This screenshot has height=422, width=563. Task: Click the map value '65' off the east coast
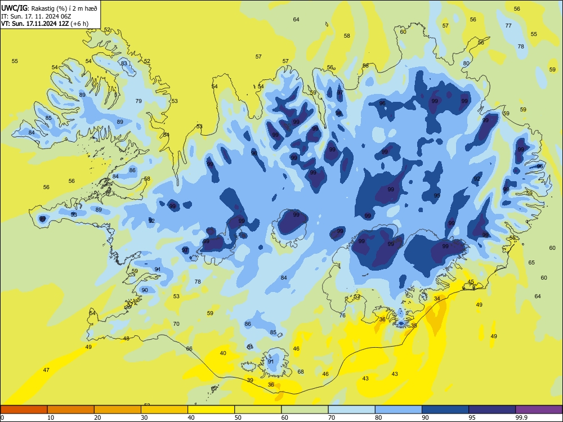click(531, 263)
